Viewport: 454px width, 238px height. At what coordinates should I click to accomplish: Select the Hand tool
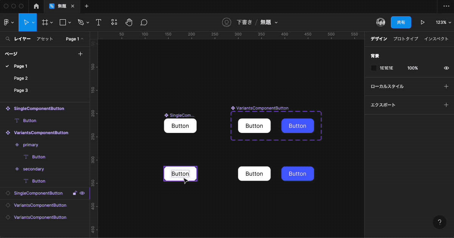point(129,22)
